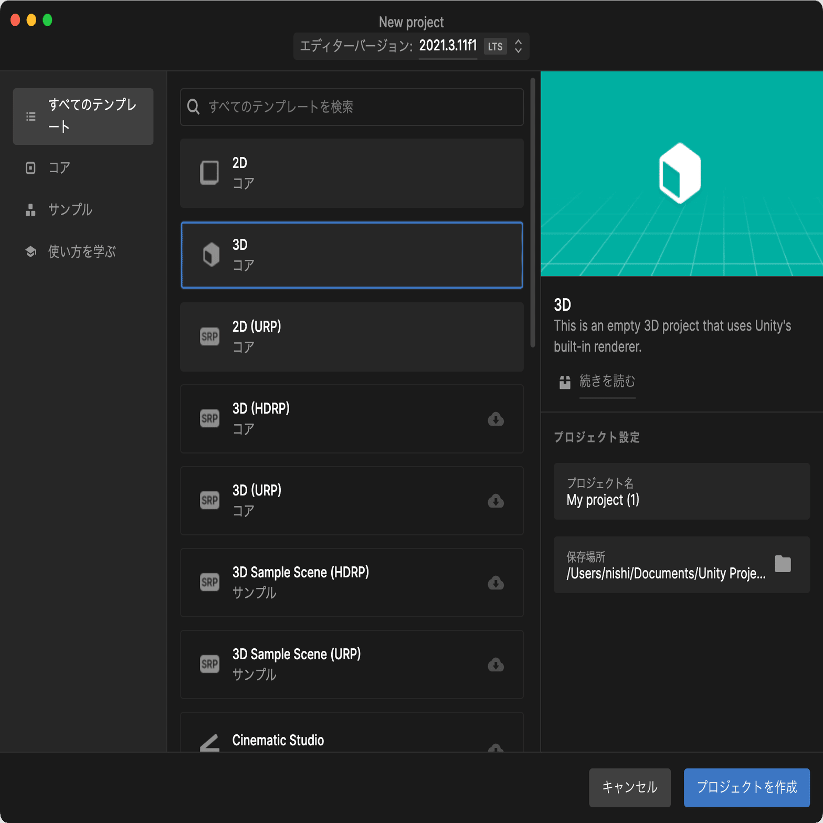Click the list icon beside すべてのテンプレート
The image size is (823, 823).
31,117
